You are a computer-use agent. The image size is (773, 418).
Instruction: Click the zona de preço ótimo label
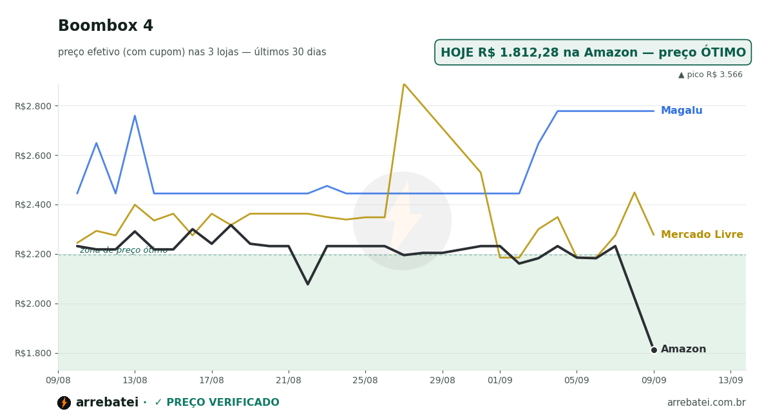(x=124, y=250)
